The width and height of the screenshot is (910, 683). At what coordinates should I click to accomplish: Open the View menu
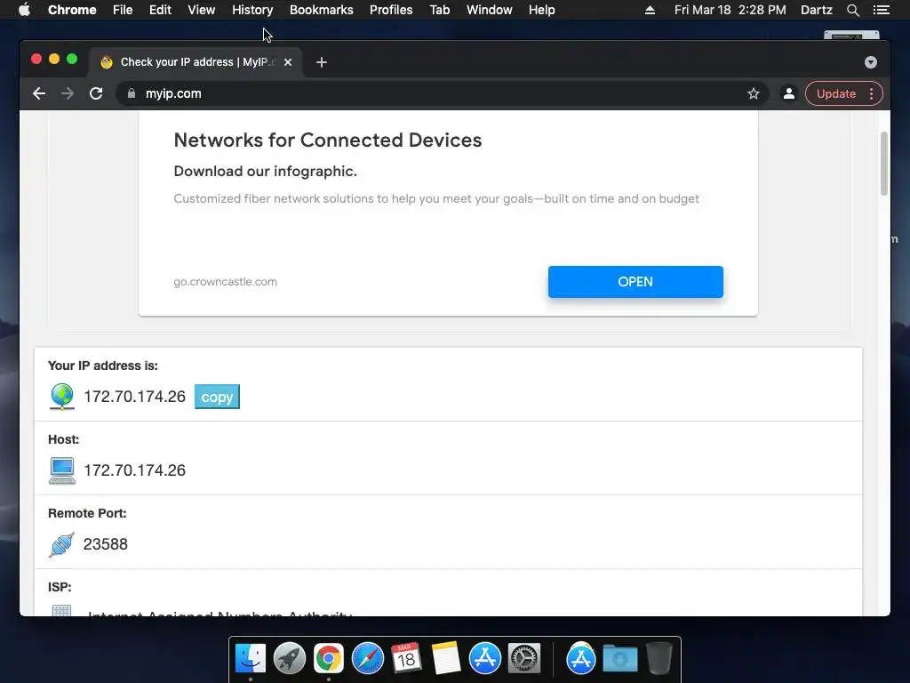point(202,10)
